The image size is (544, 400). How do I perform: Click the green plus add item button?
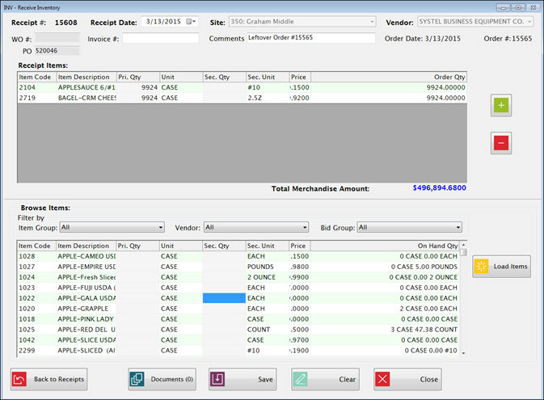click(500, 104)
